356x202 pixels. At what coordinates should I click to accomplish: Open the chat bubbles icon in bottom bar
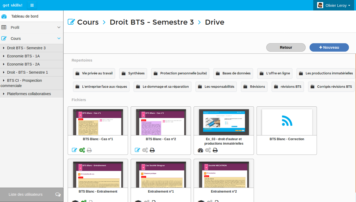(58, 194)
